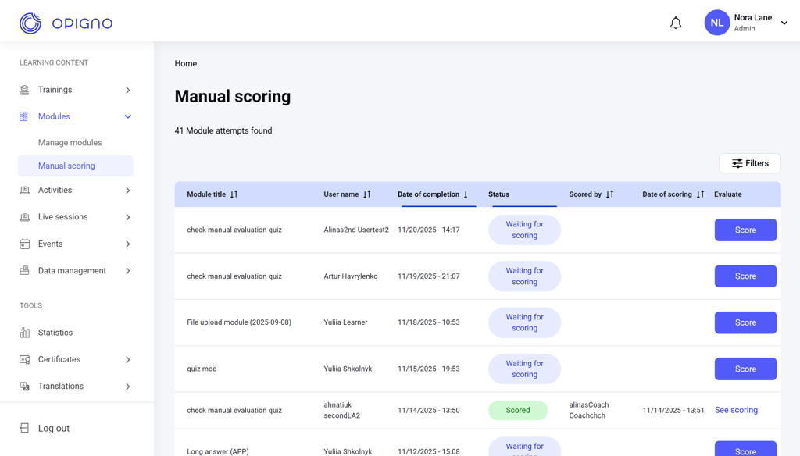
Task: Collapse the Modules menu chevron
Action: pyautogui.click(x=128, y=117)
